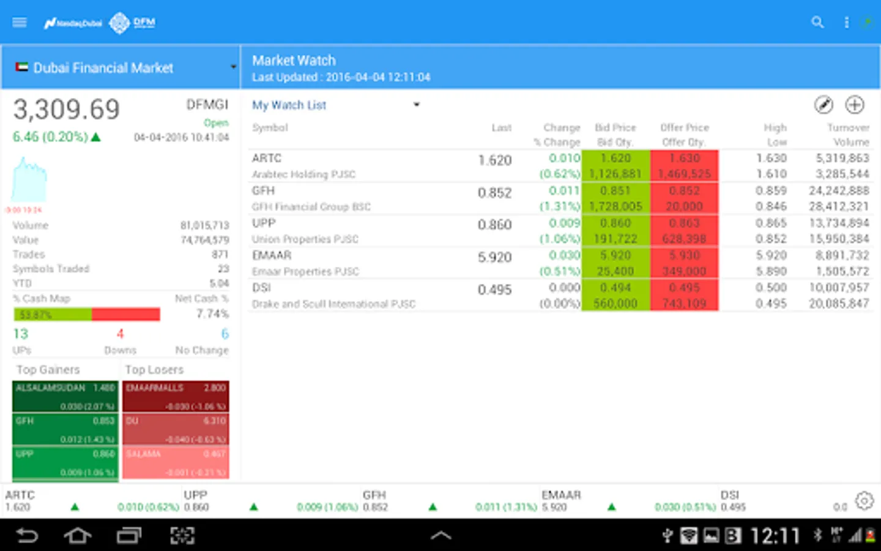
Task: Tap the Android back button
Action: click(x=27, y=536)
